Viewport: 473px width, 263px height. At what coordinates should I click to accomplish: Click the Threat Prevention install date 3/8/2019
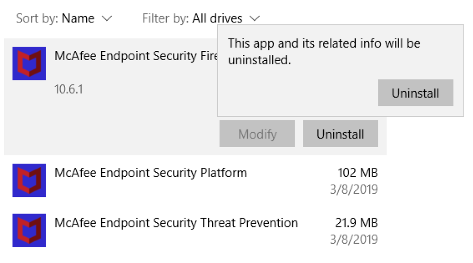click(354, 239)
